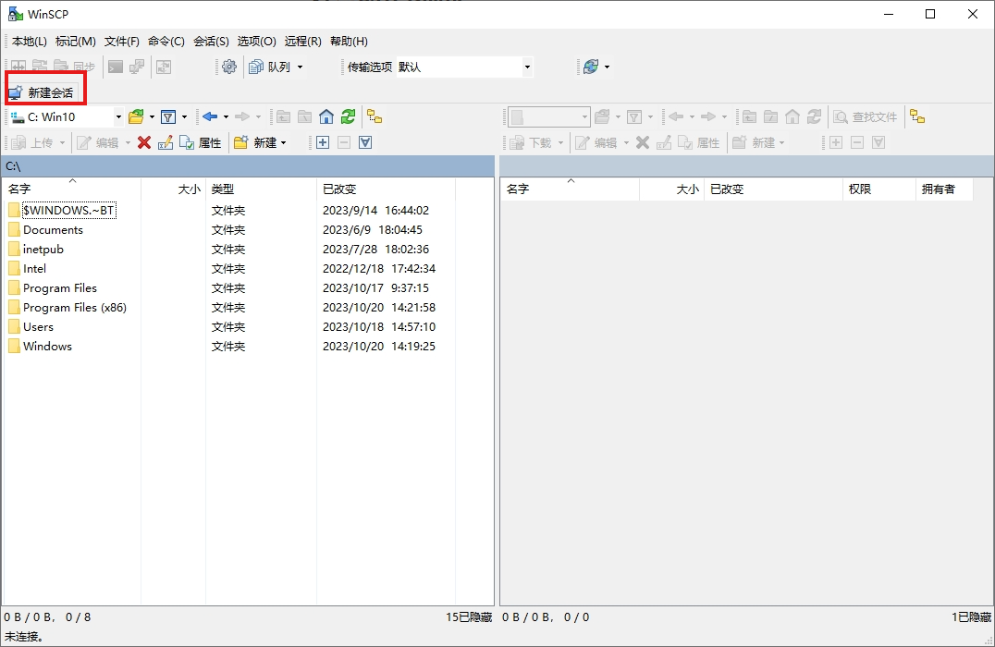Open the 传输选项 默认 combo box
This screenshot has width=995, height=647.
pos(465,67)
